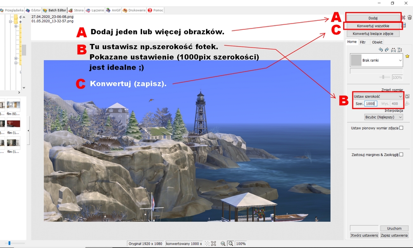
Task: Flip the image horizontally
Action: point(393,50)
